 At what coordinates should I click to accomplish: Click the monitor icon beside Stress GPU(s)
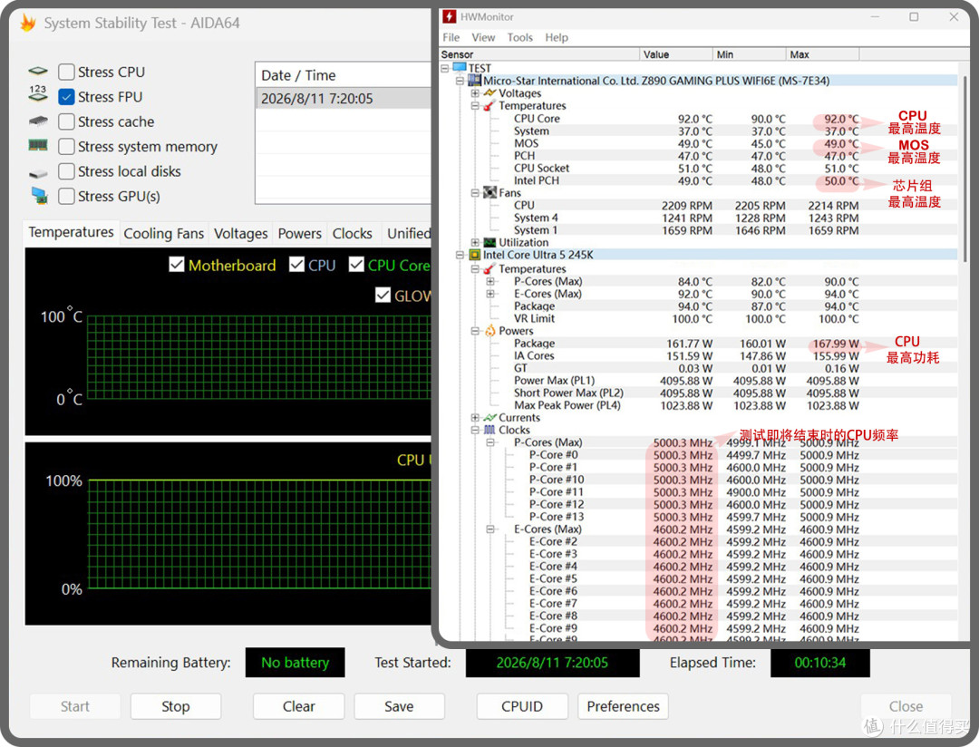point(39,196)
